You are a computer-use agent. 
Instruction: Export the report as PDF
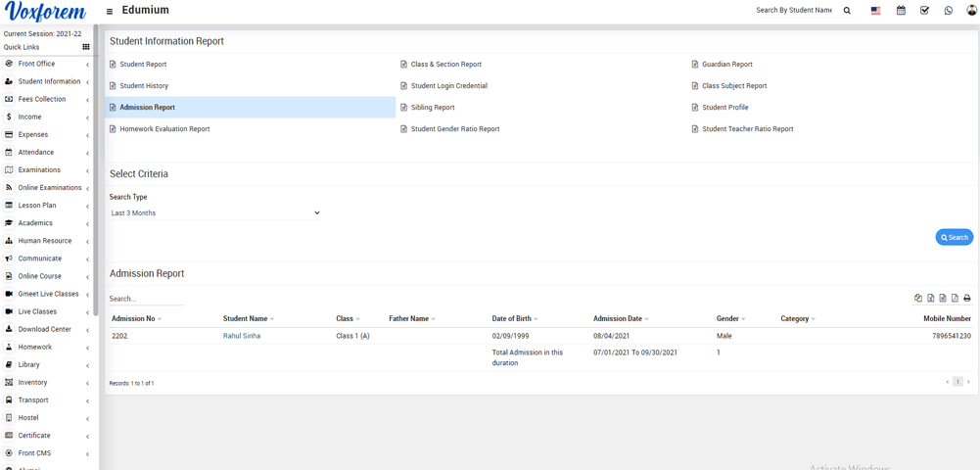955,299
